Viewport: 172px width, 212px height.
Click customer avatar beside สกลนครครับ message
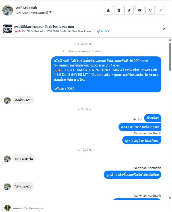(x=7, y=159)
